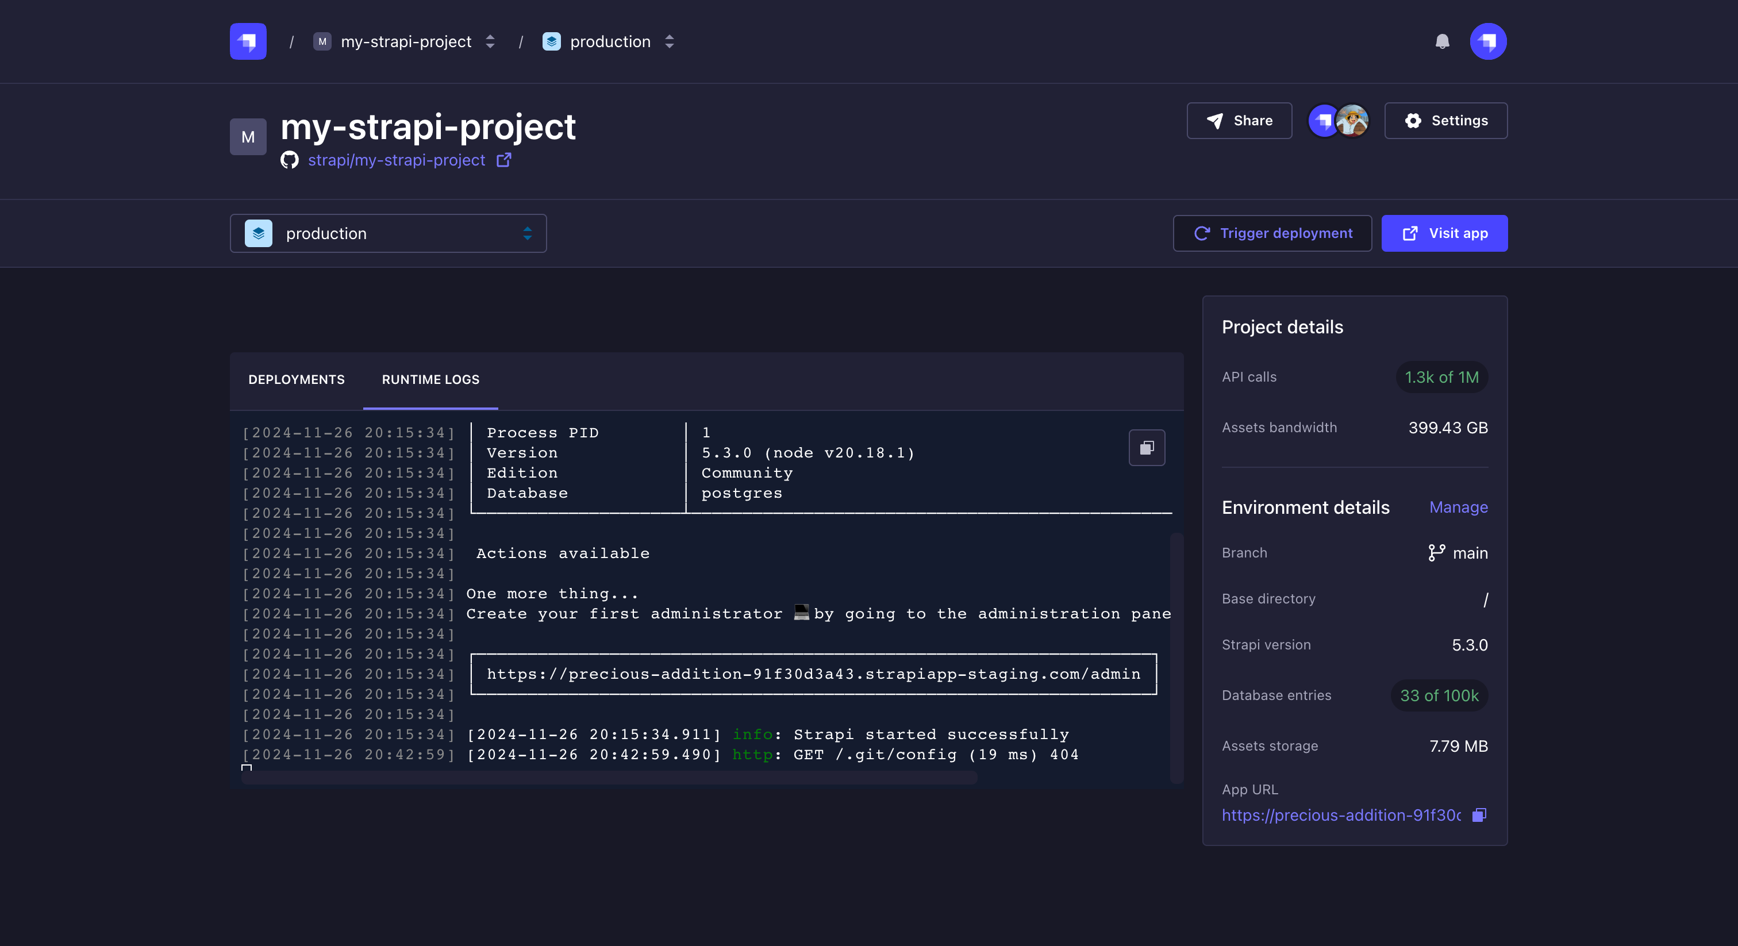Switch to the Deployments tab
This screenshot has height=946, width=1738.
tap(296, 379)
